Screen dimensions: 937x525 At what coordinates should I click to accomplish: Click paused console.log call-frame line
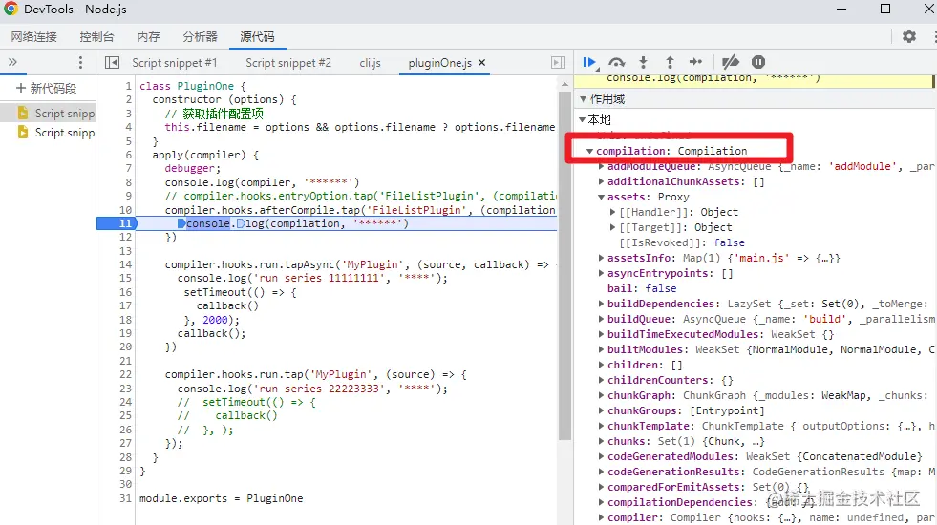coord(713,78)
